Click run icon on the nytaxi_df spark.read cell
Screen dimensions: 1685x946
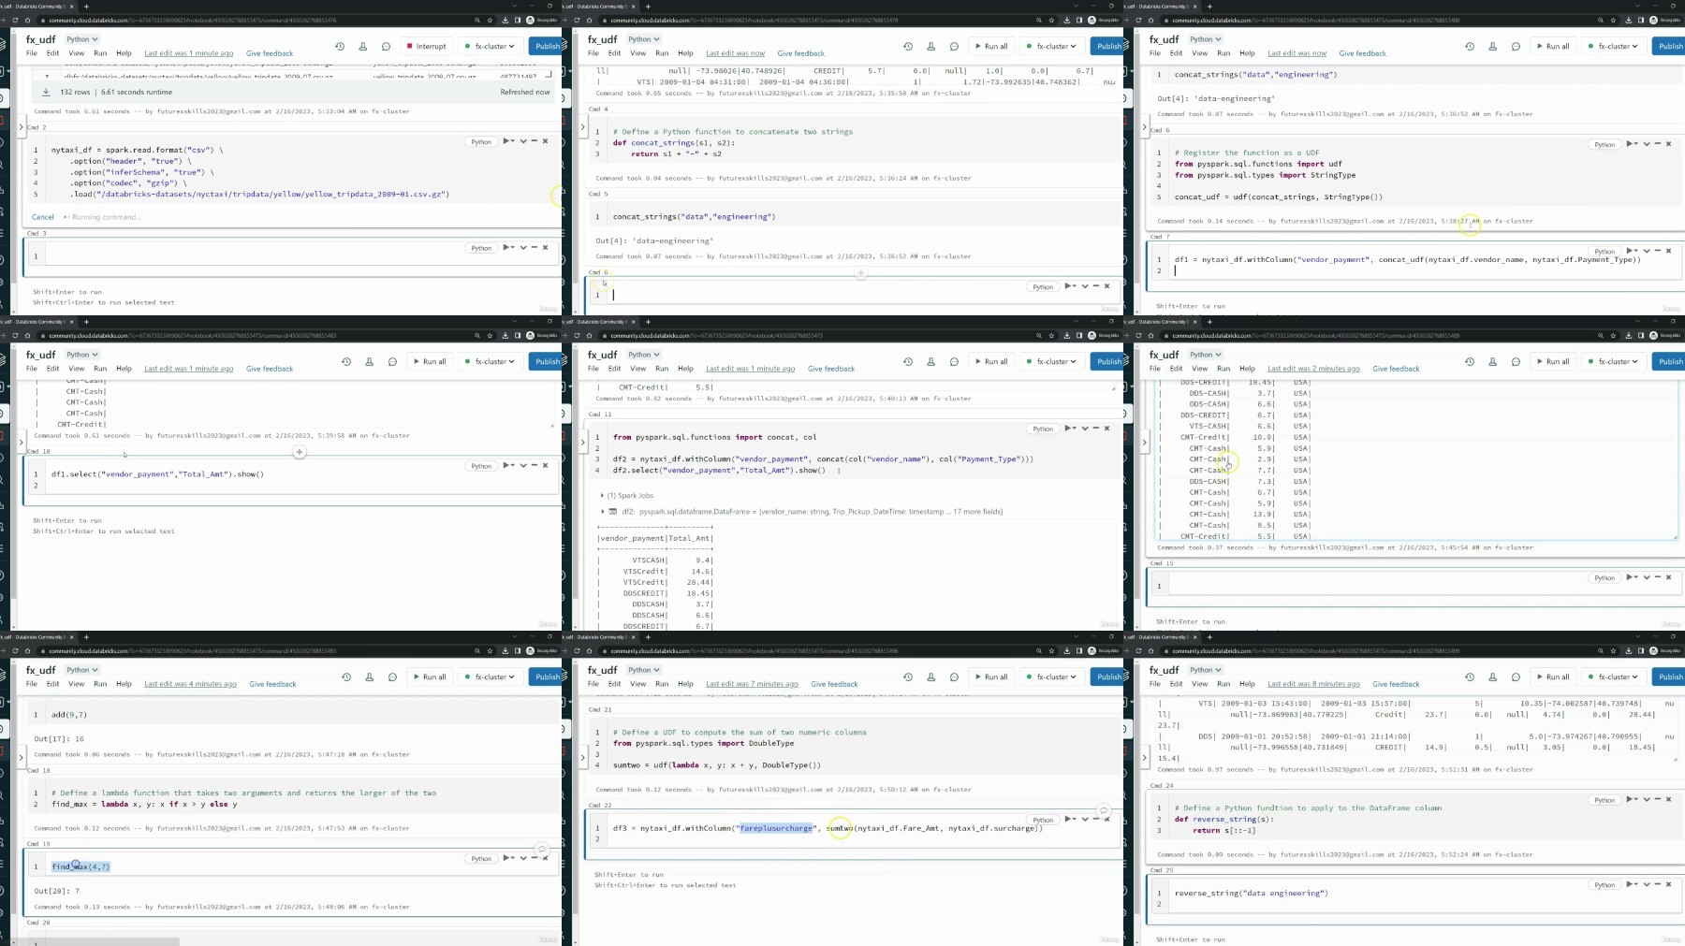click(508, 141)
